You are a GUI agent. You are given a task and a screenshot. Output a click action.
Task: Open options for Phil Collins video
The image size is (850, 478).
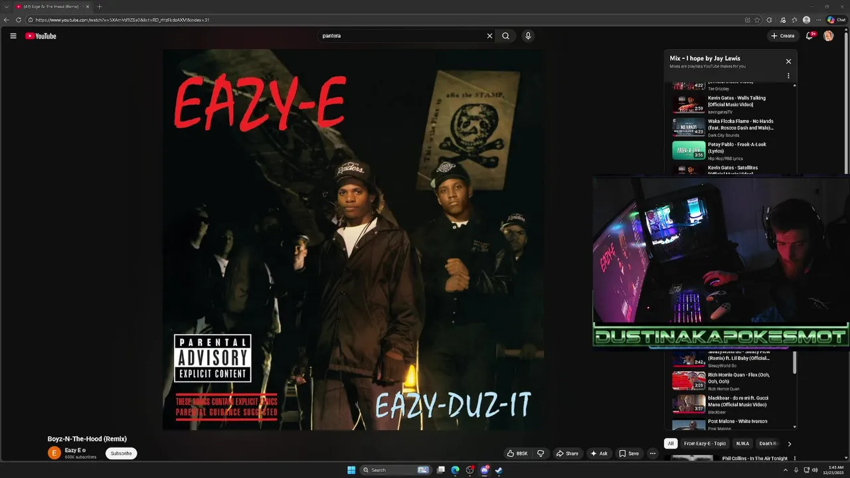[794, 459]
